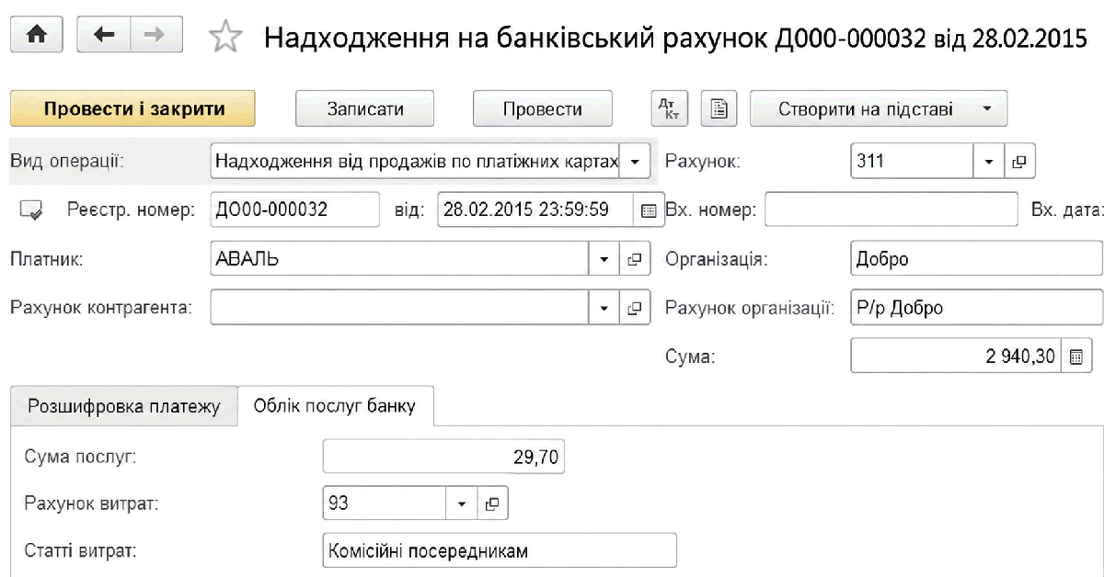The width and height of the screenshot is (1104, 577).
Task: Show Дт/Кт postings of the document
Action: [x=671, y=108]
